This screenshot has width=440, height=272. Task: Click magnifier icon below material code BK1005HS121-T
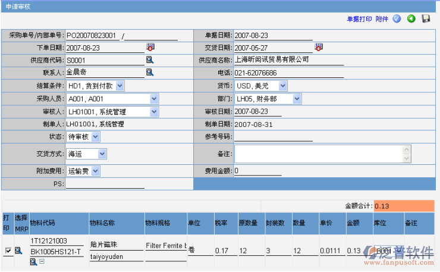33,262
